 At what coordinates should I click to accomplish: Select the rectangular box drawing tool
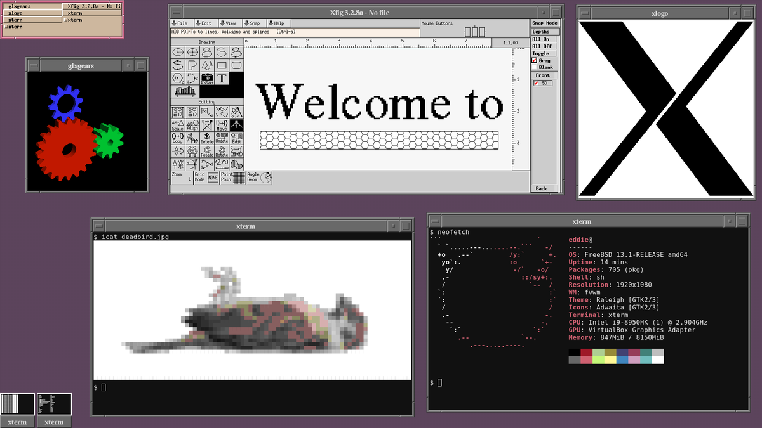[222, 65]
